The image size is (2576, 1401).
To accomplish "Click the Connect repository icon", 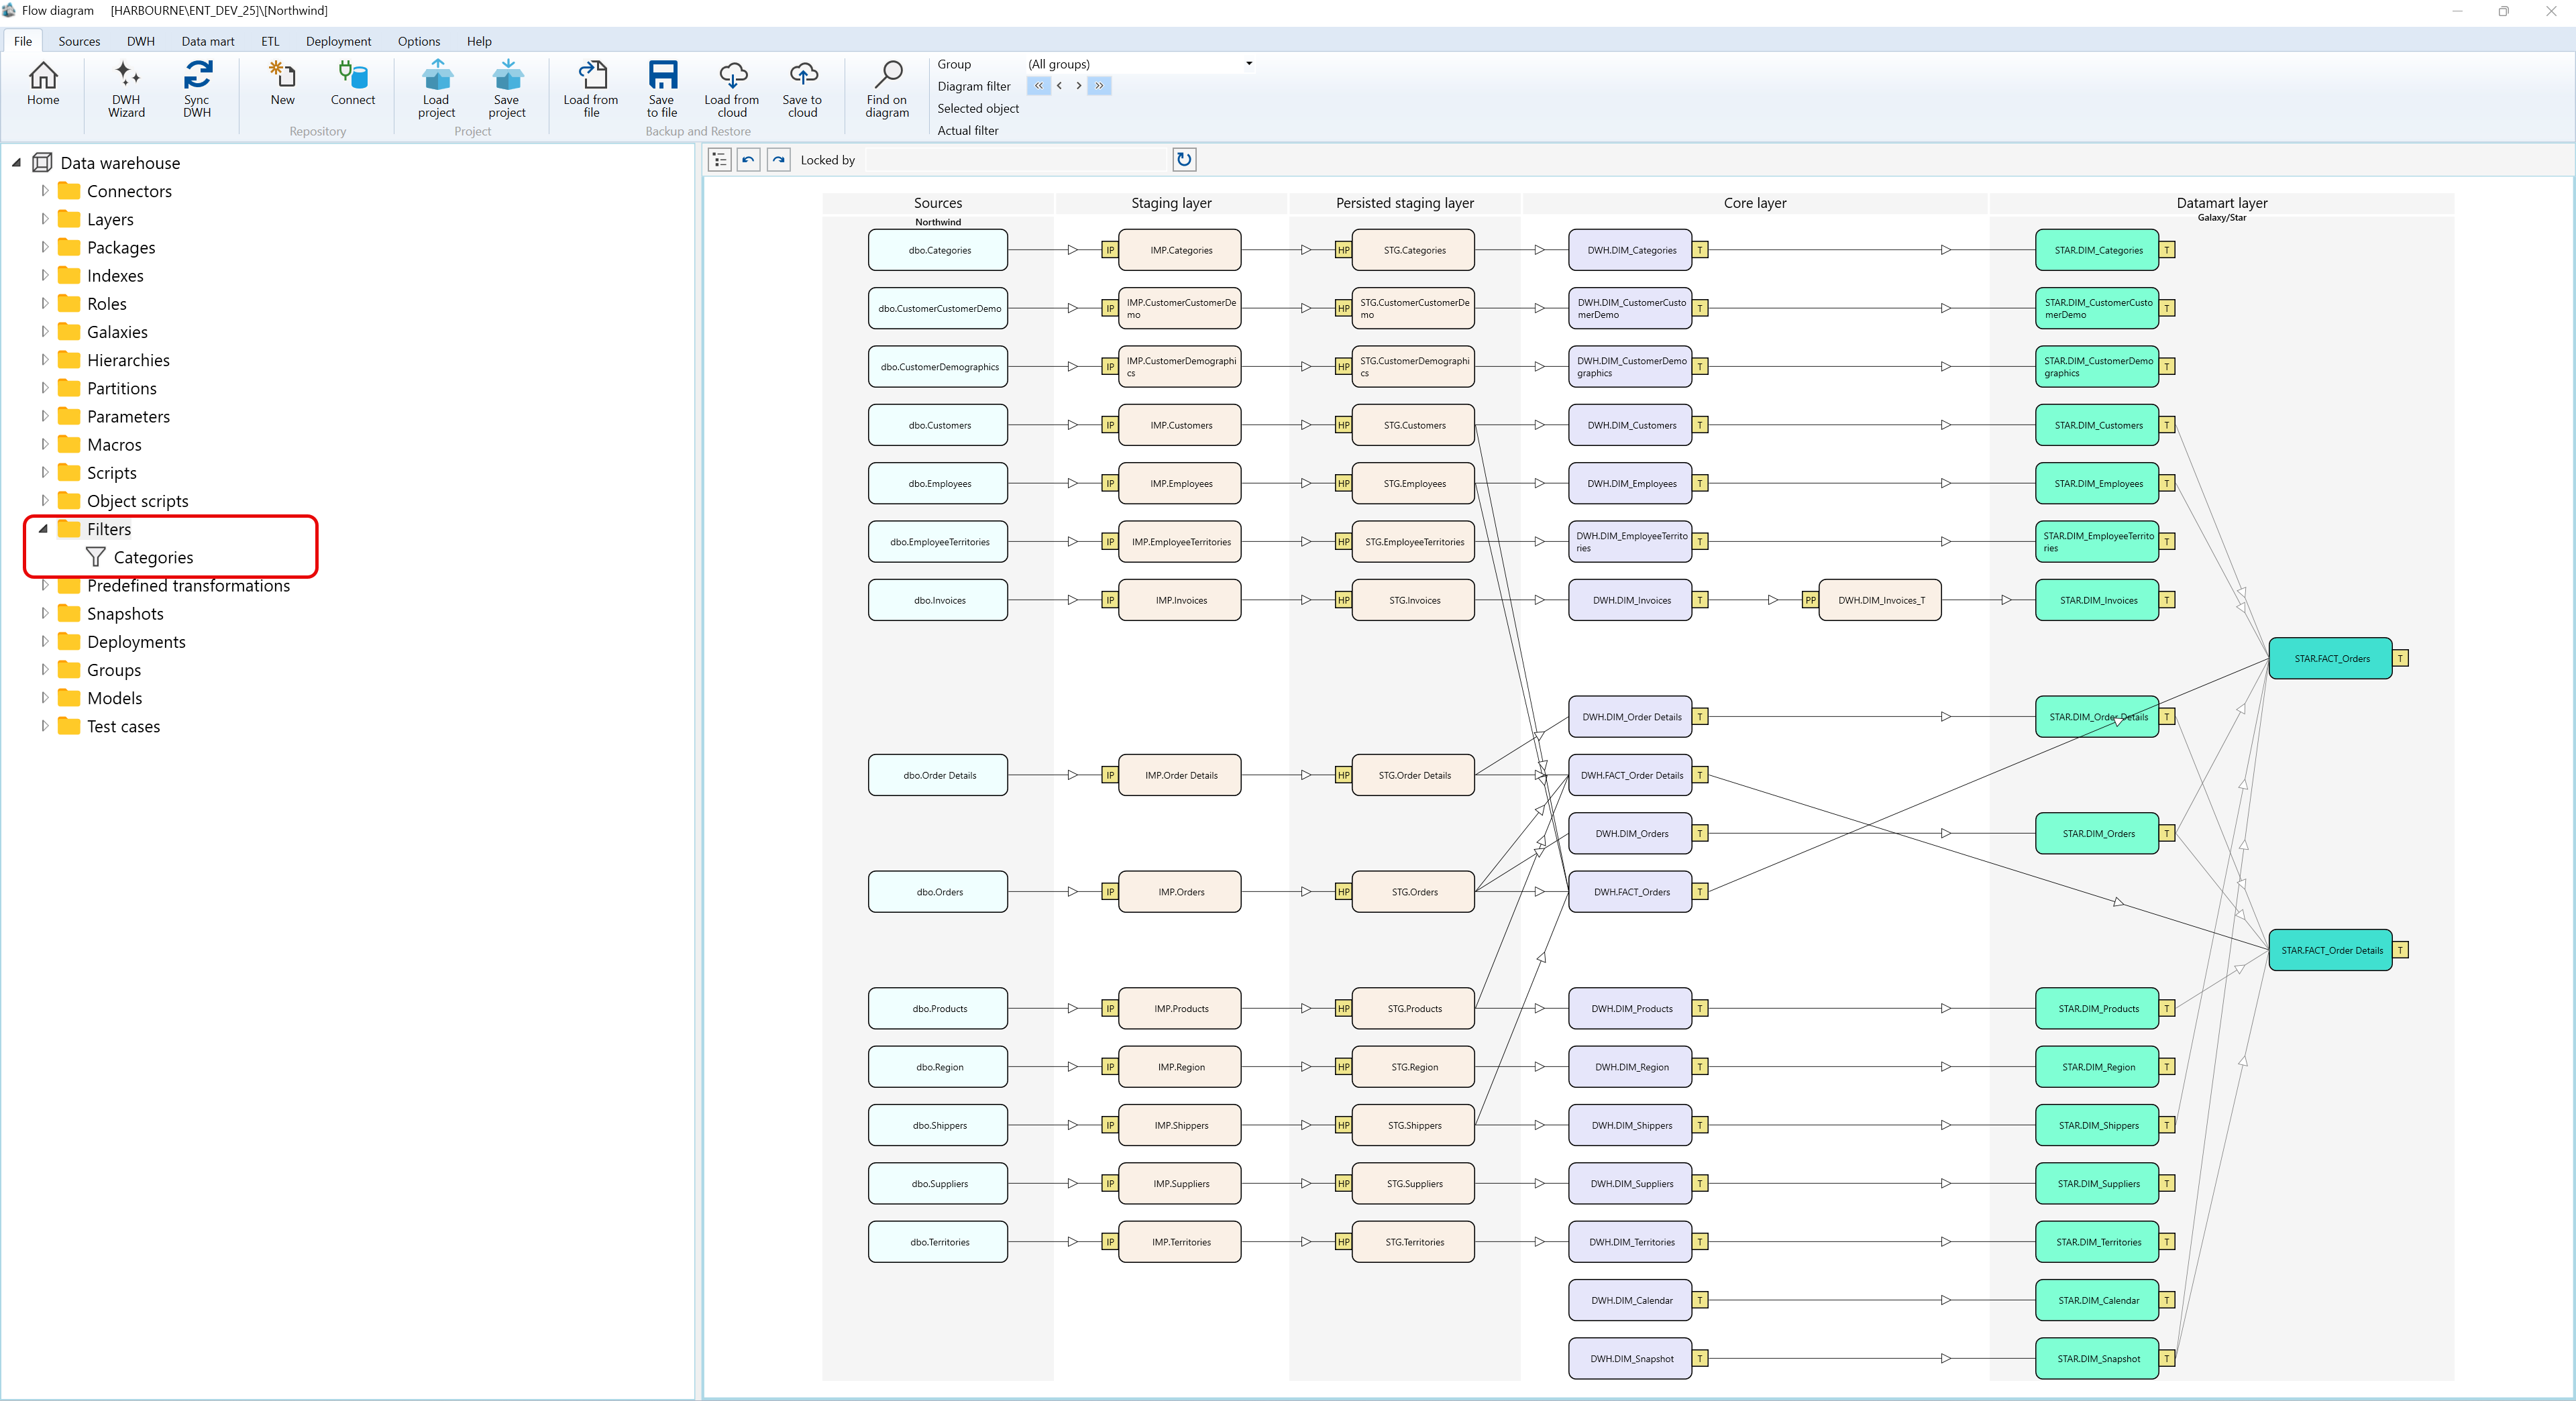I will 353,84.
